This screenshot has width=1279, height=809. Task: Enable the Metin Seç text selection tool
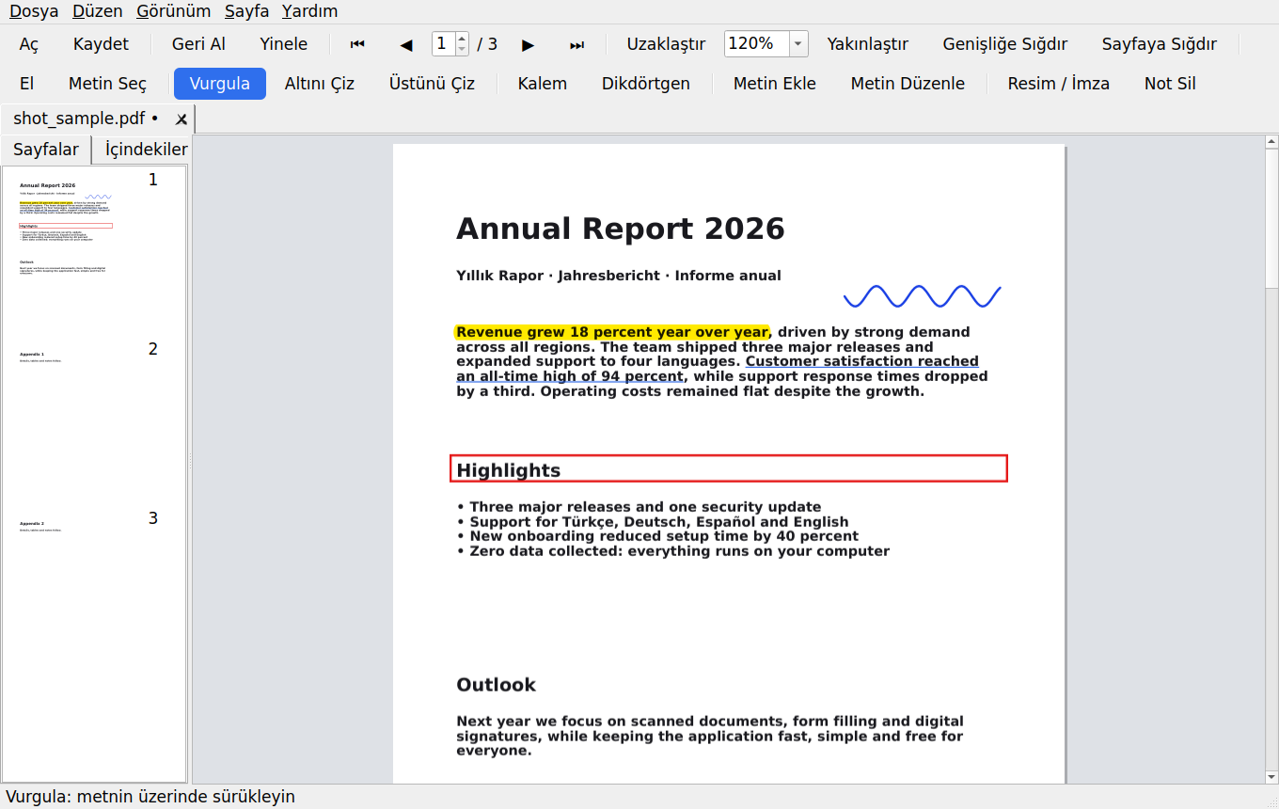108,84
